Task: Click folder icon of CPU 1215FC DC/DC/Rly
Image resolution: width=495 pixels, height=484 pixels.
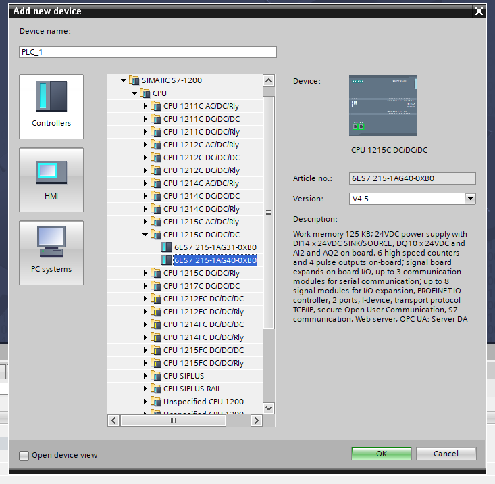Action: click(155, 363)
